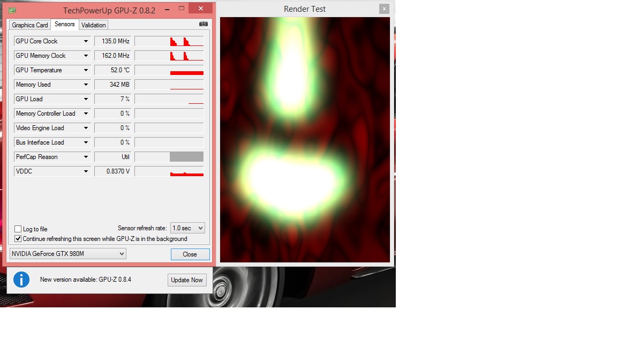Open the Bus Interface Load dropdown
Image resolution: width=617 pixels, height=347 pixels.
[x=86, y=142]
